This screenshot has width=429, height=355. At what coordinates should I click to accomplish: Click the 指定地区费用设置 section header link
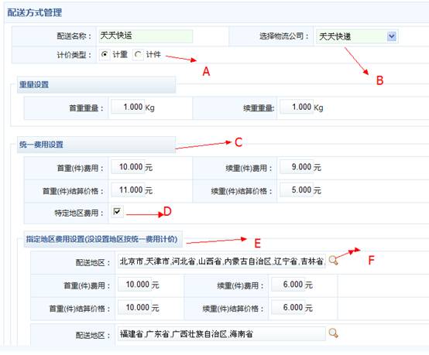101,239
